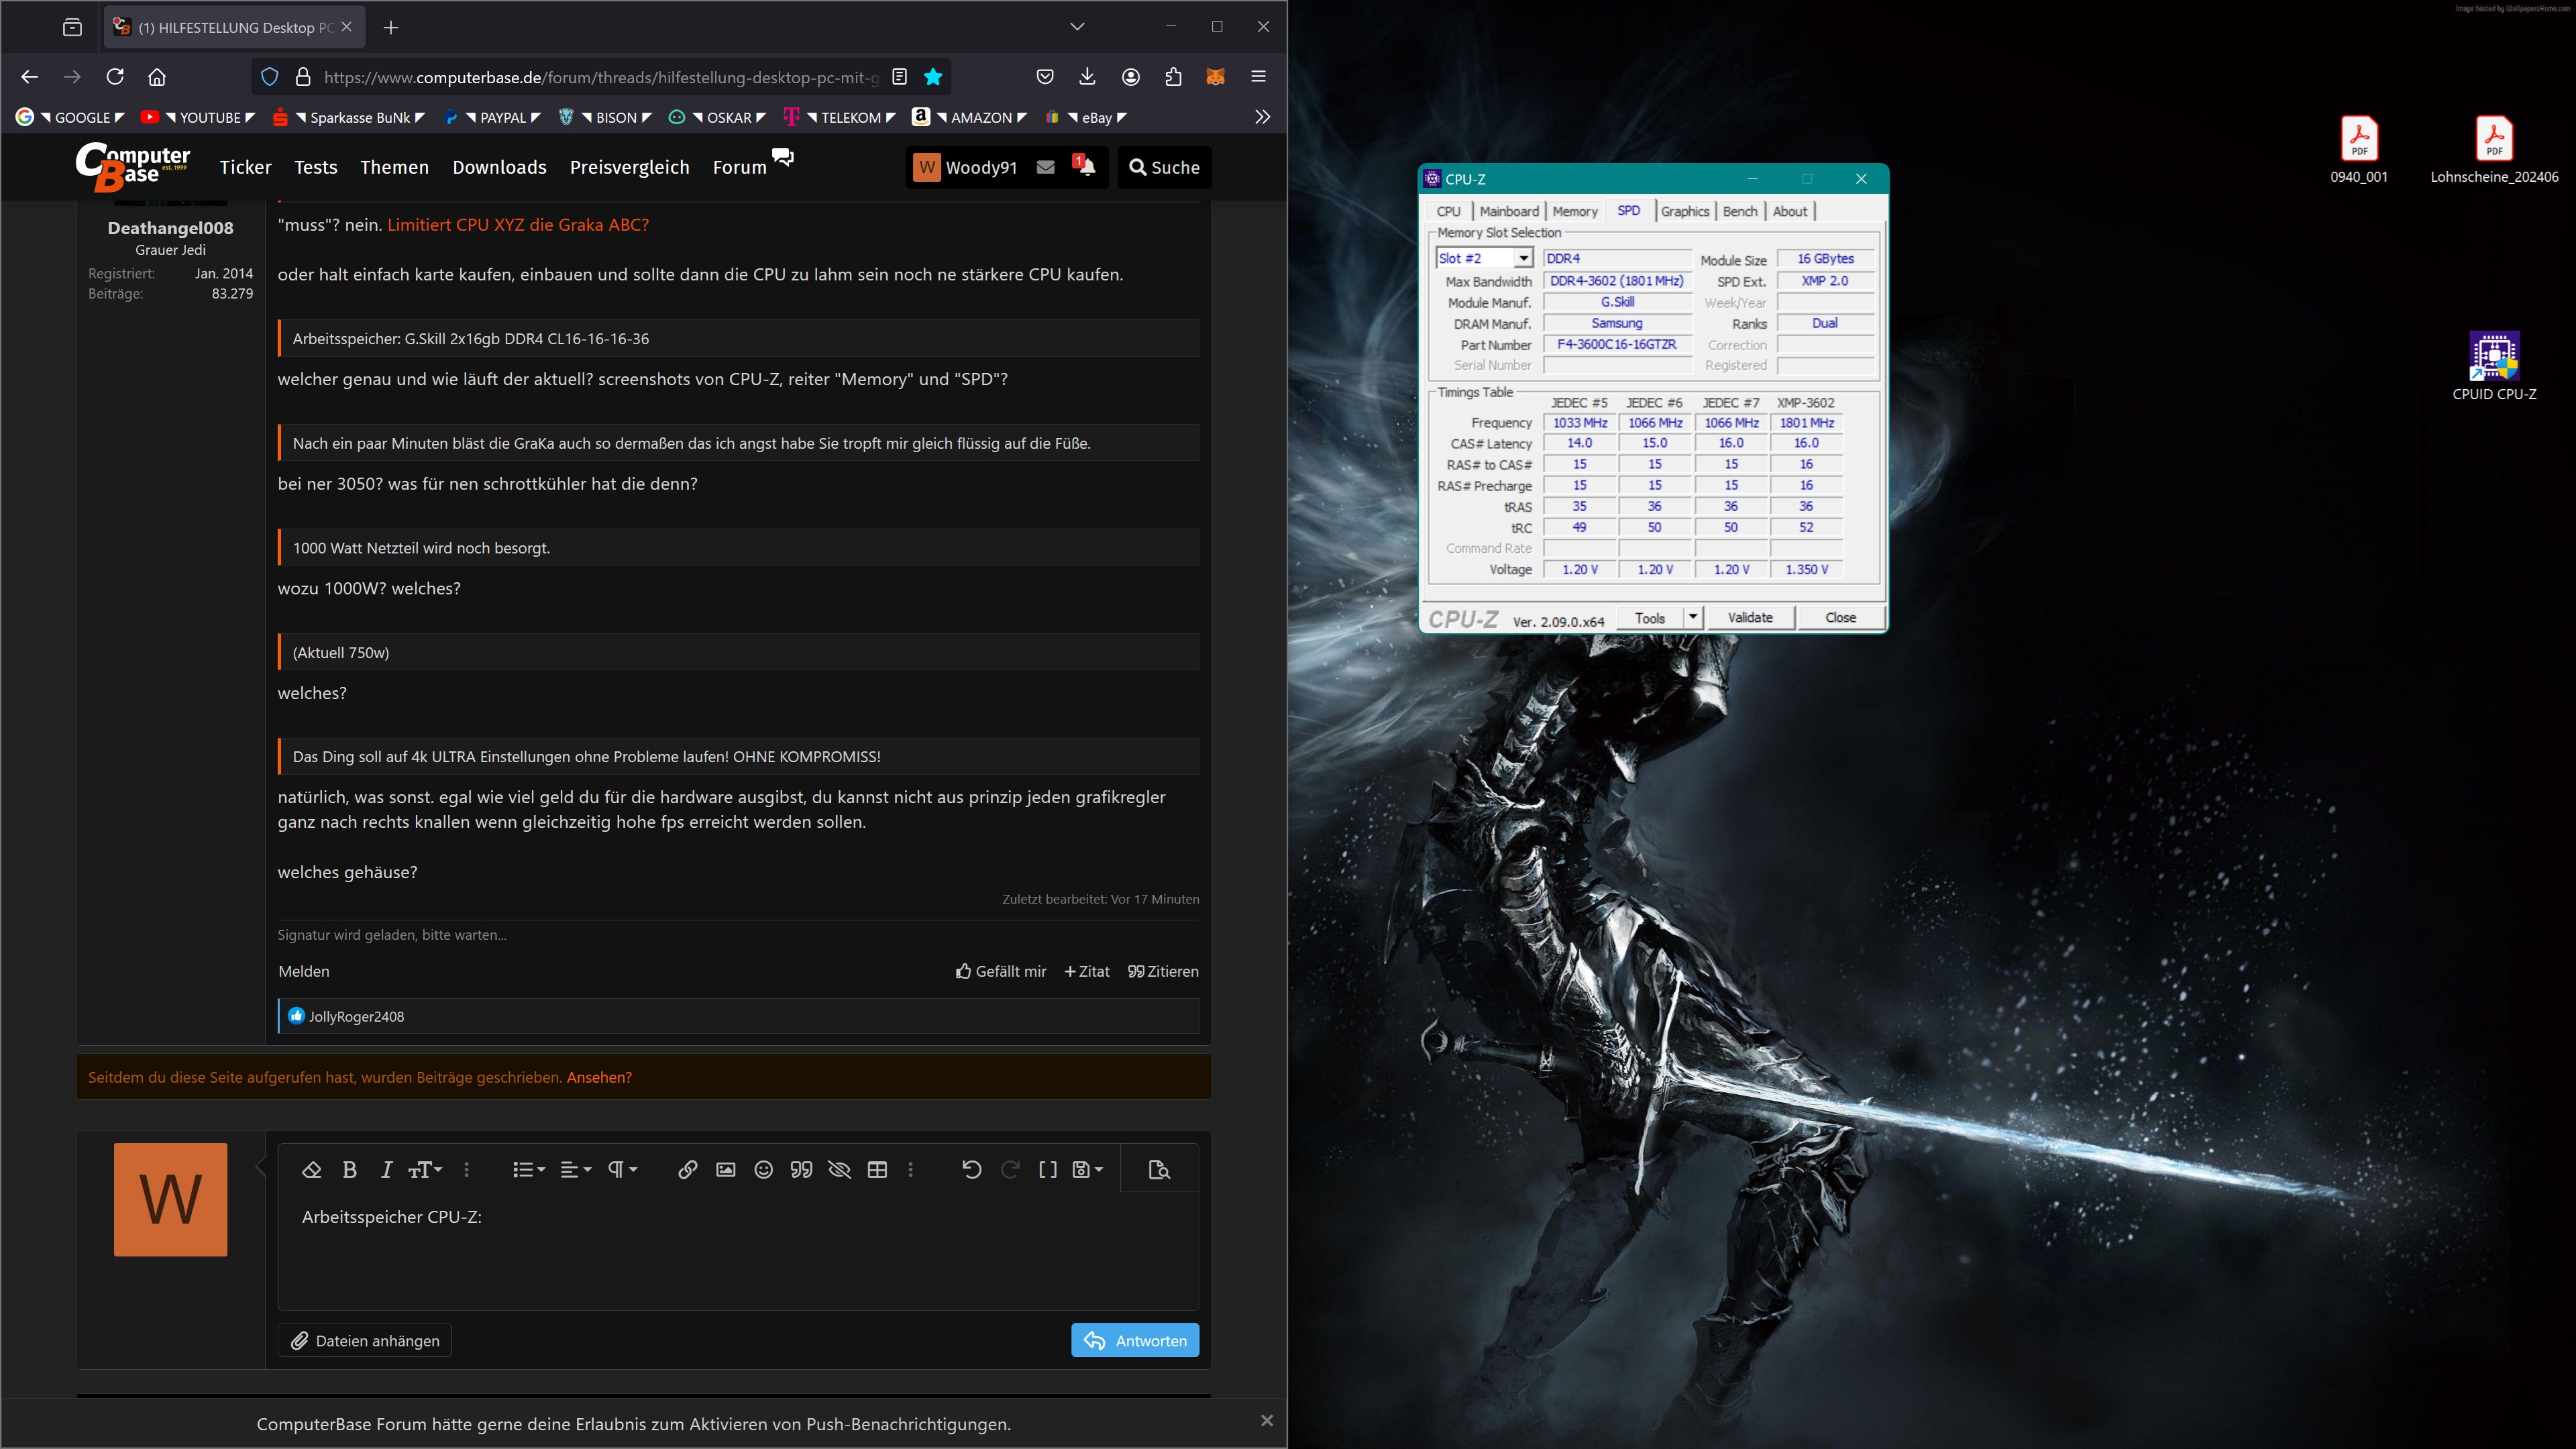Open the Forum menu item

coord(739,167)
